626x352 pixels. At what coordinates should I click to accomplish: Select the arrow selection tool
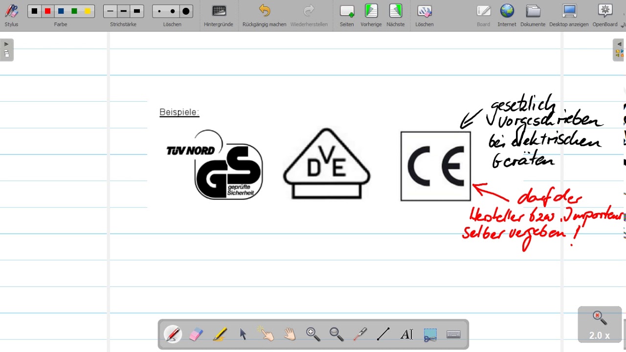[x=243, y=334]
